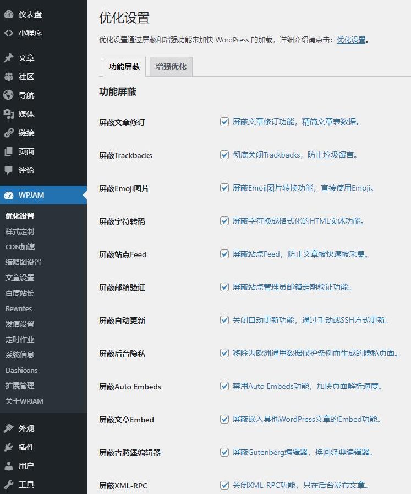The height and width of the screenshot is (494, 411).
Task: Toggle the 彻底关闭Trackbacks checkbox
Action: 224,155
